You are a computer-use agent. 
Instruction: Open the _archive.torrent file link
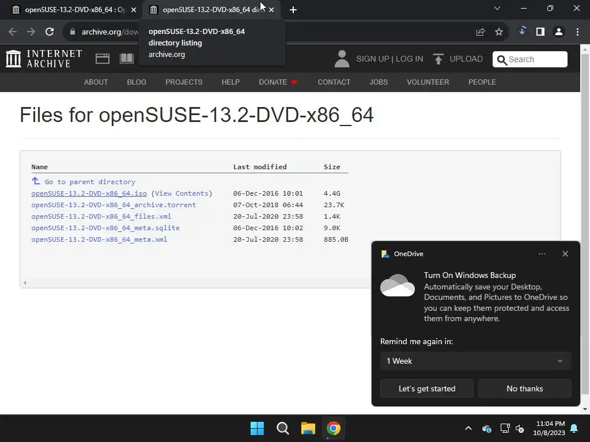[114, 205]
